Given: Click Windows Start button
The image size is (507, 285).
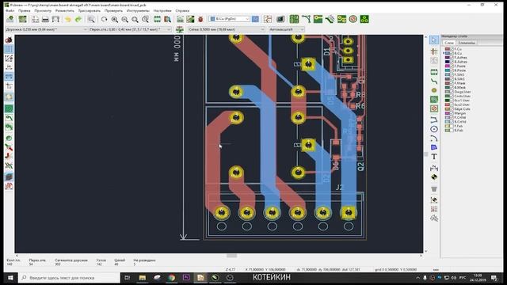Looking at the screenshot, I should (x=10, y=278).
